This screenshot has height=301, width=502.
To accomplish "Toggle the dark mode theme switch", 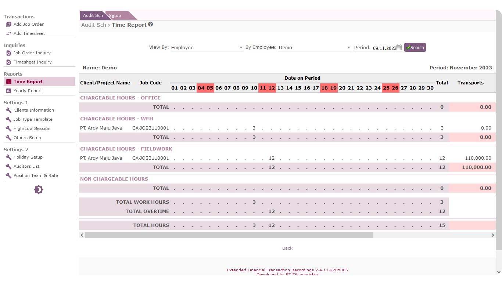I will pyautogui.click(x=39, y=190).
